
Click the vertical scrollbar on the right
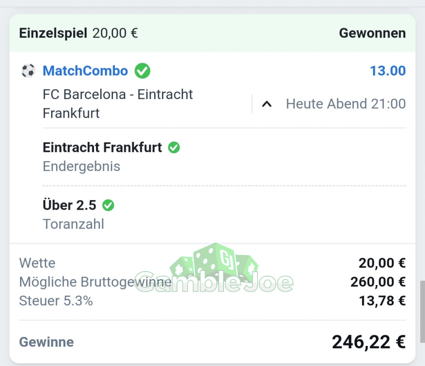tap(422, 312)
